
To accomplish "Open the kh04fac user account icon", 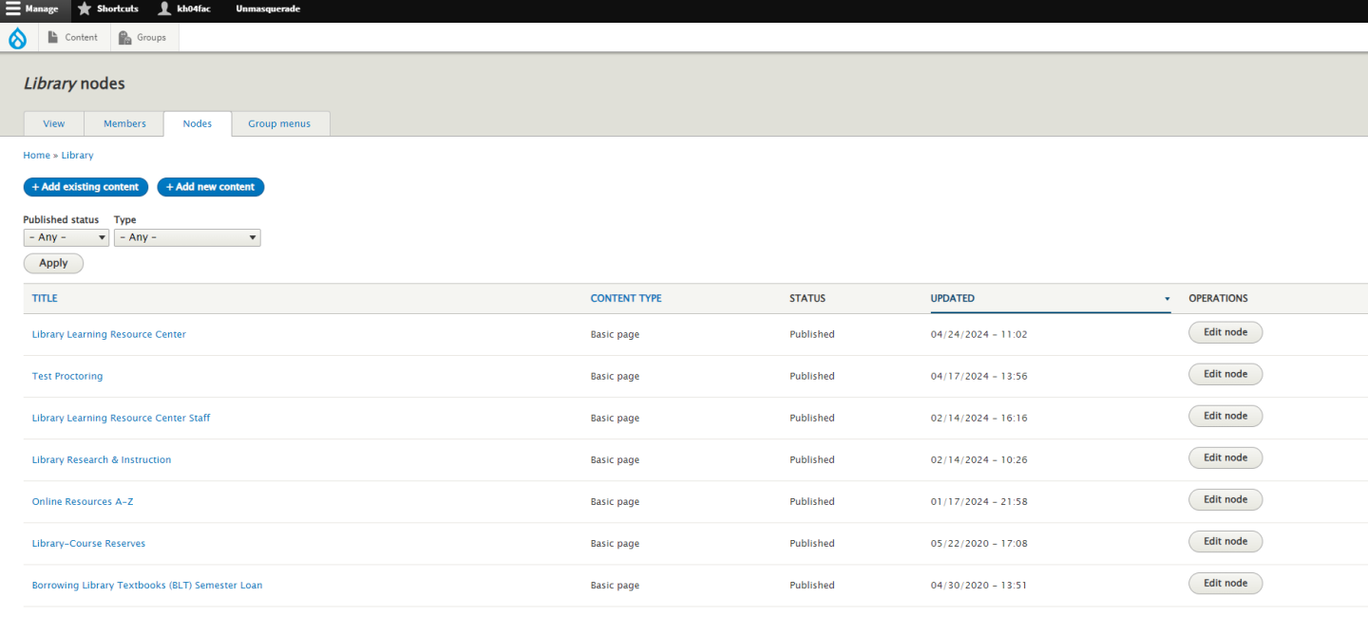I will click(162, 9).
